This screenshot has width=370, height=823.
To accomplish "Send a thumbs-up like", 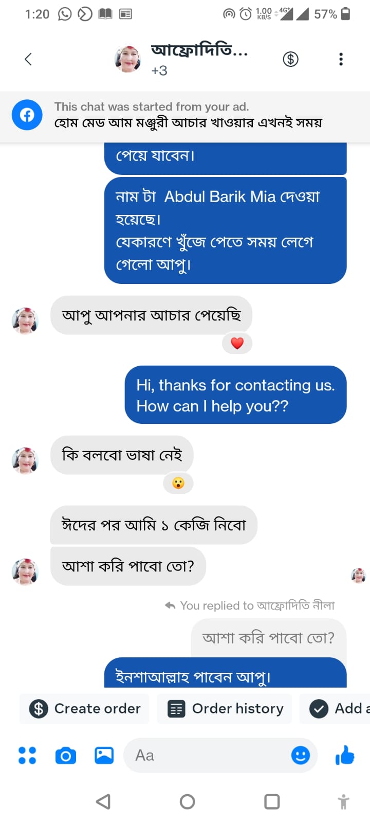I will [345, 756].
